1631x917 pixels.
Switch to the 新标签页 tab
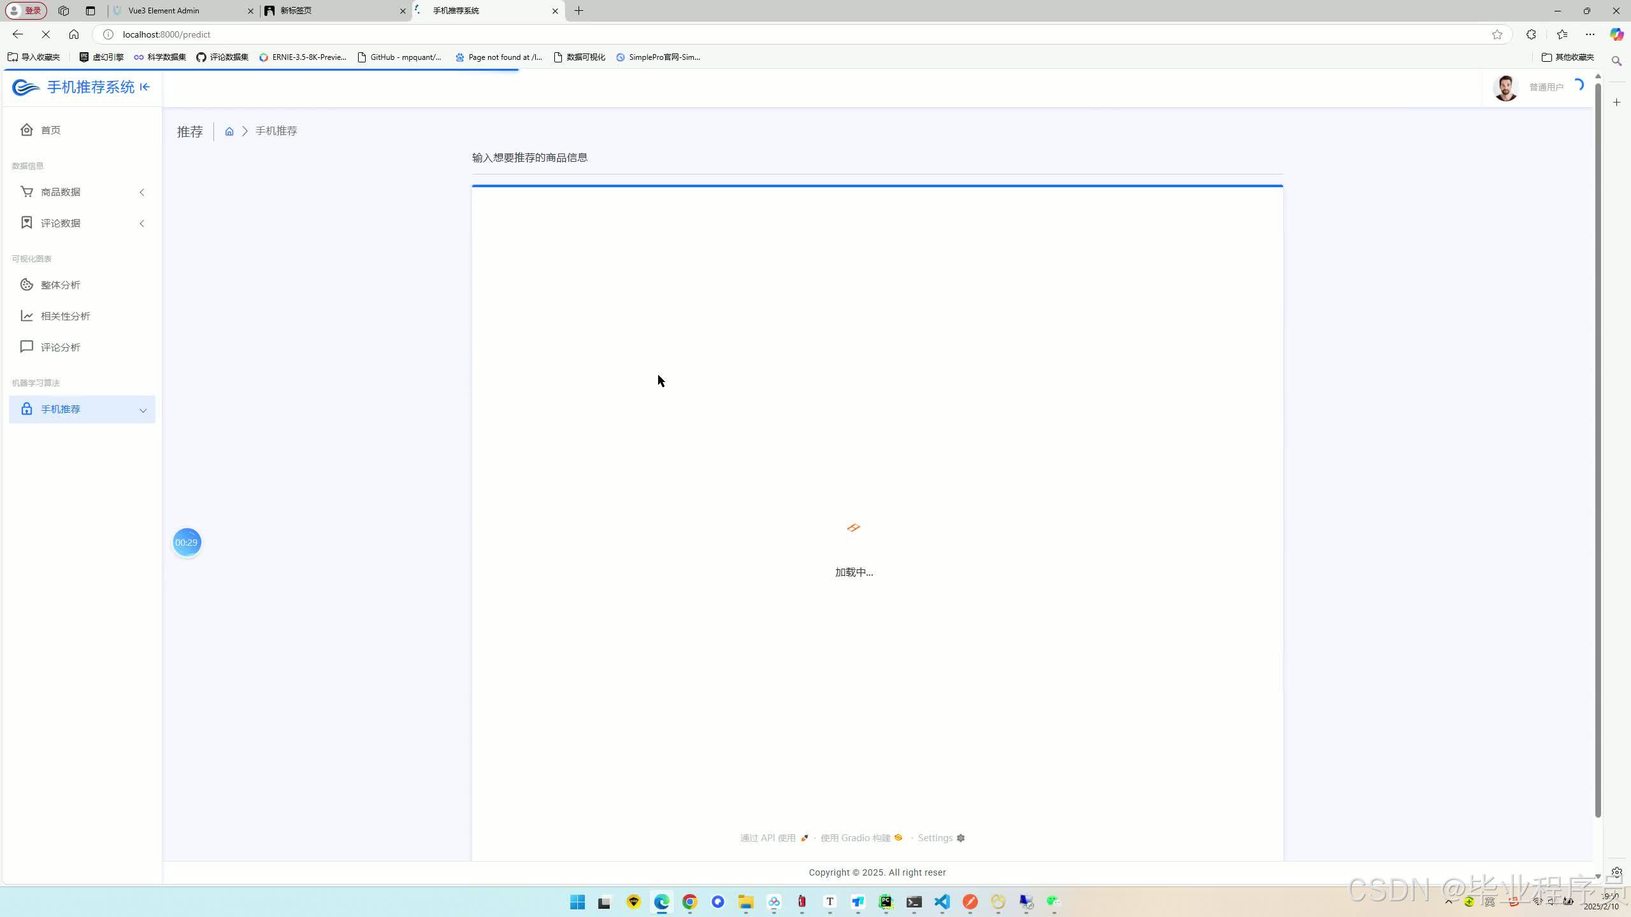click(x=336, y=11)
